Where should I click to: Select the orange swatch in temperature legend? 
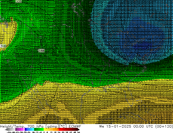pyautogui.click(x=54, y=129)
